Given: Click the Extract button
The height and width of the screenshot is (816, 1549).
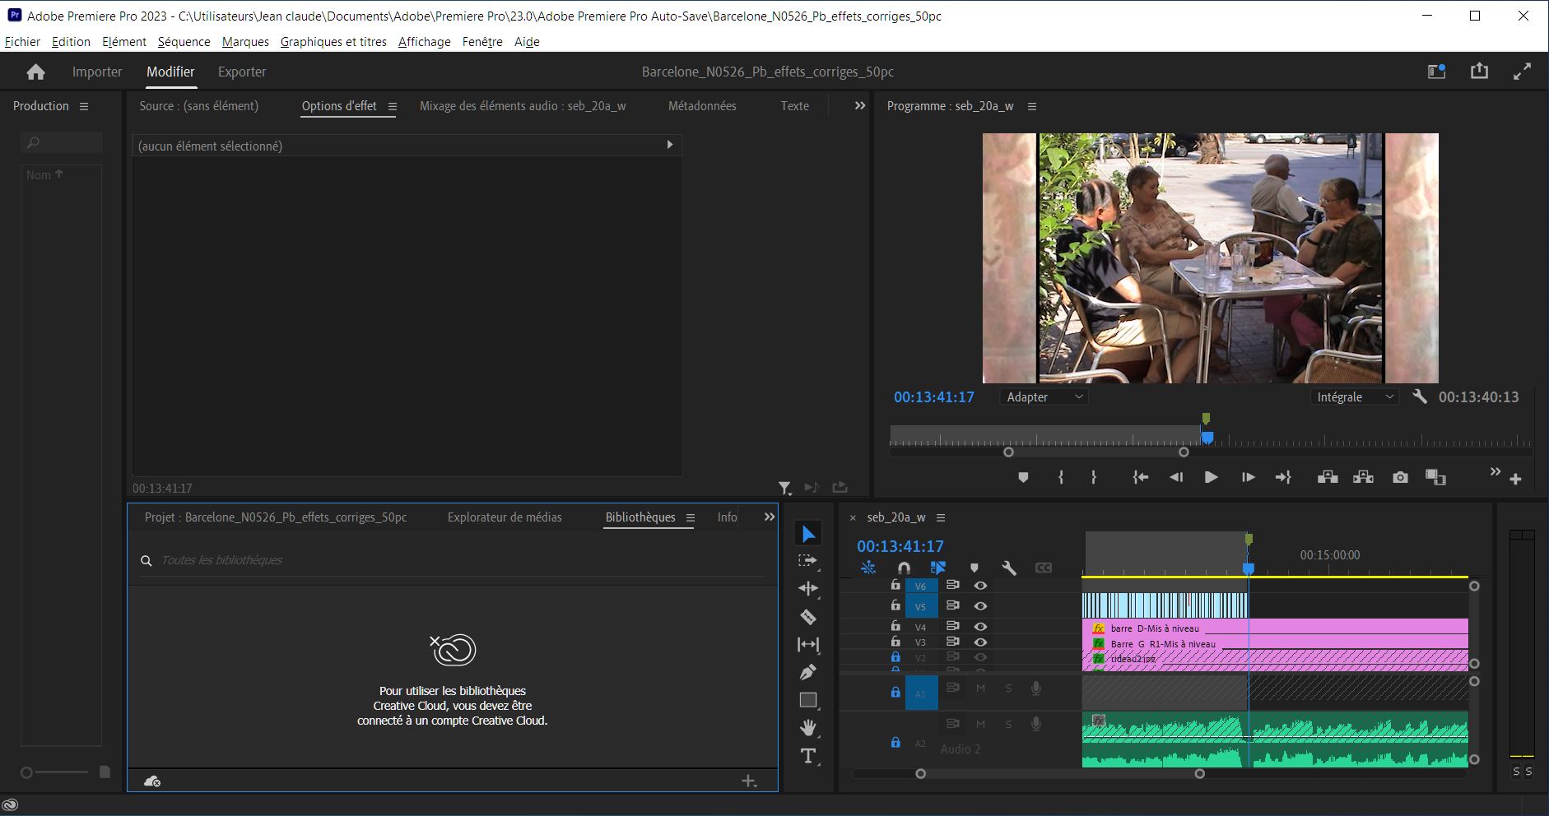Looking at the screenshot, I should tap(1363, 477).
